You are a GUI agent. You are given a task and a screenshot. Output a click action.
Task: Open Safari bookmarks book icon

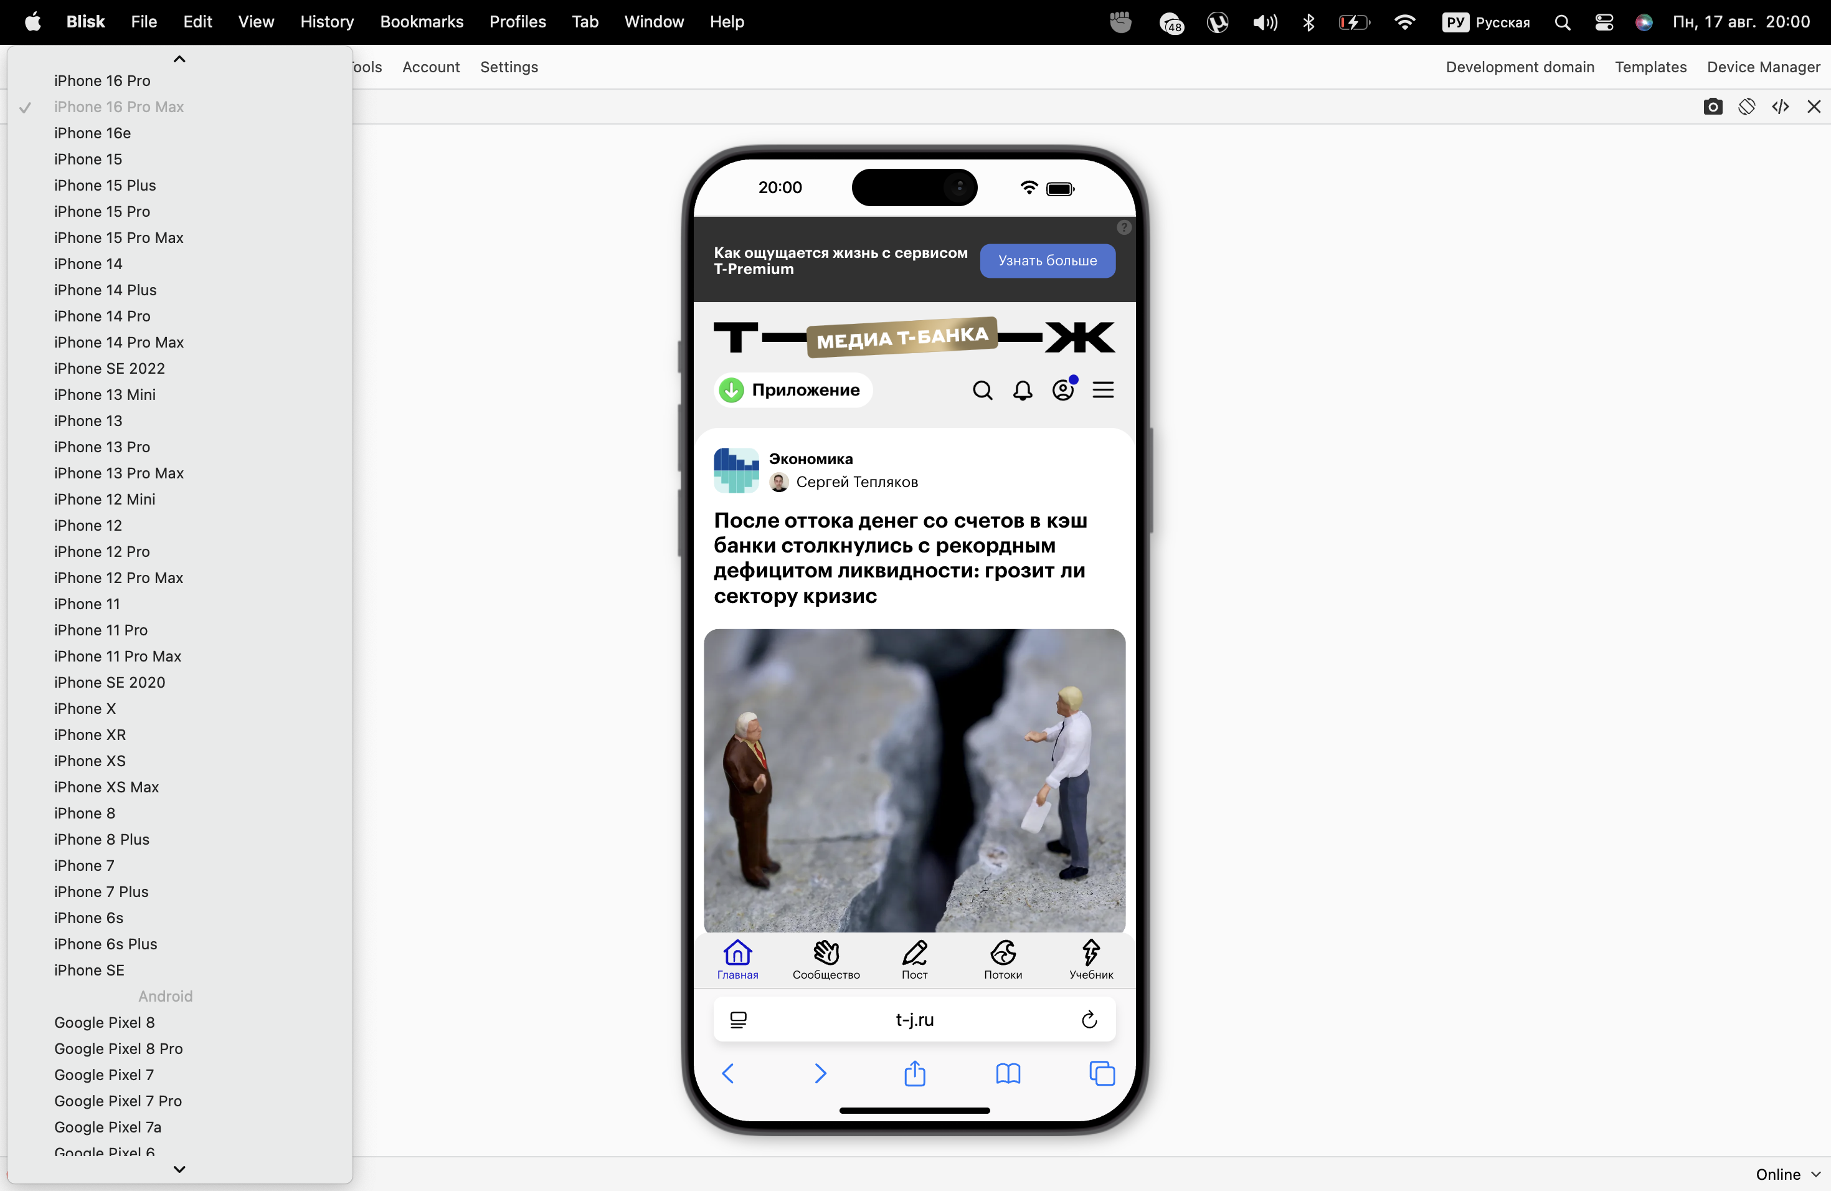tap(1008, 1073)
